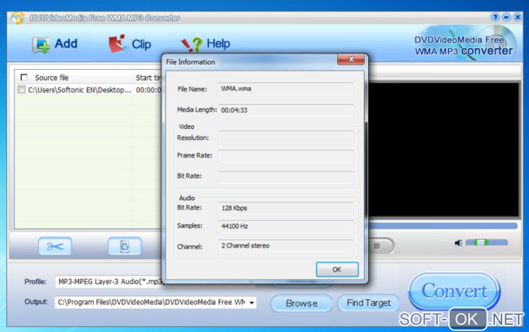The width and height of the screenshot is (529, 332).
Task: Click the empty Frame Rate field
Action: pyautogui.click(x=285, y=157)
